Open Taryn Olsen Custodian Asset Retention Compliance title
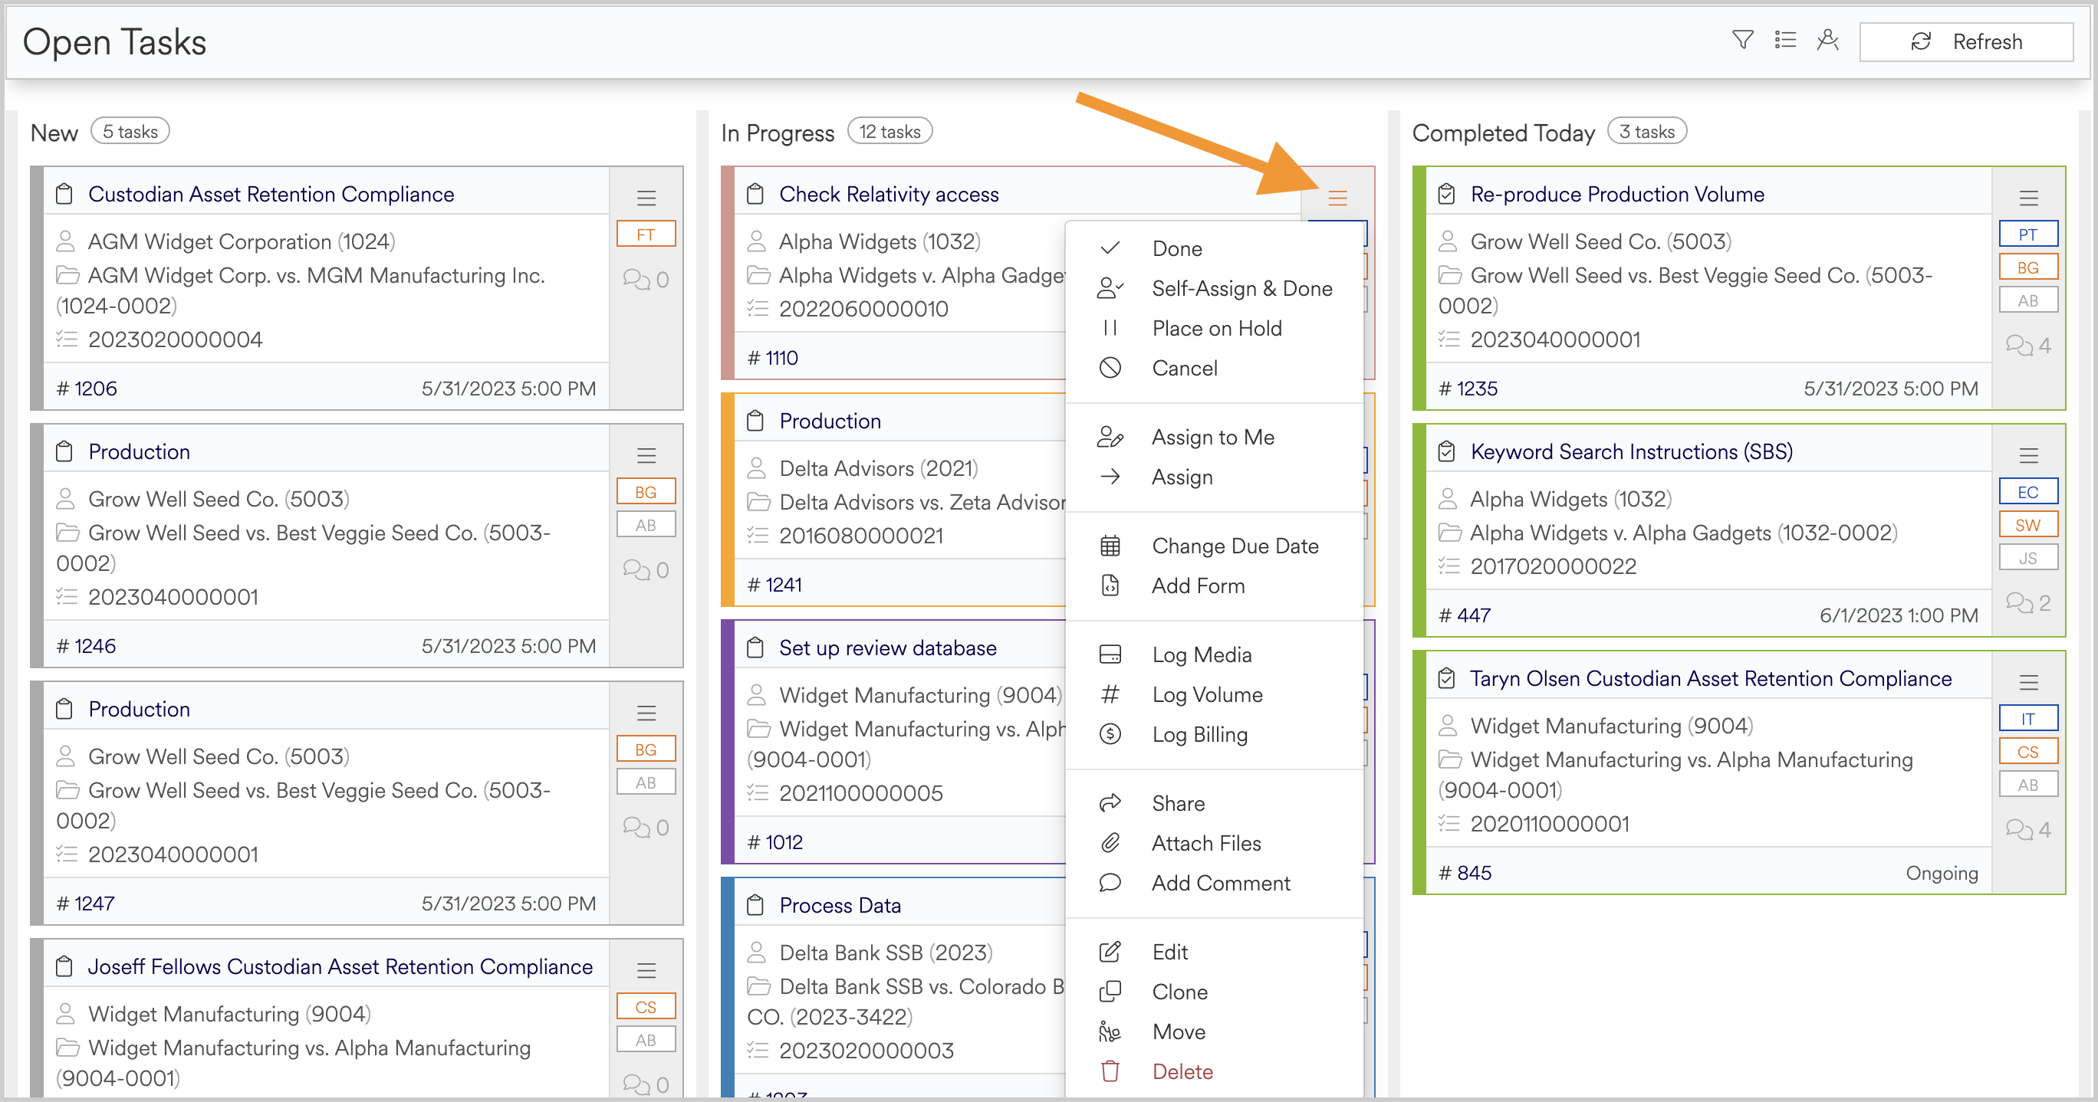The width and height of the screenshot is (2098, 1102). tap(1710, 678)
